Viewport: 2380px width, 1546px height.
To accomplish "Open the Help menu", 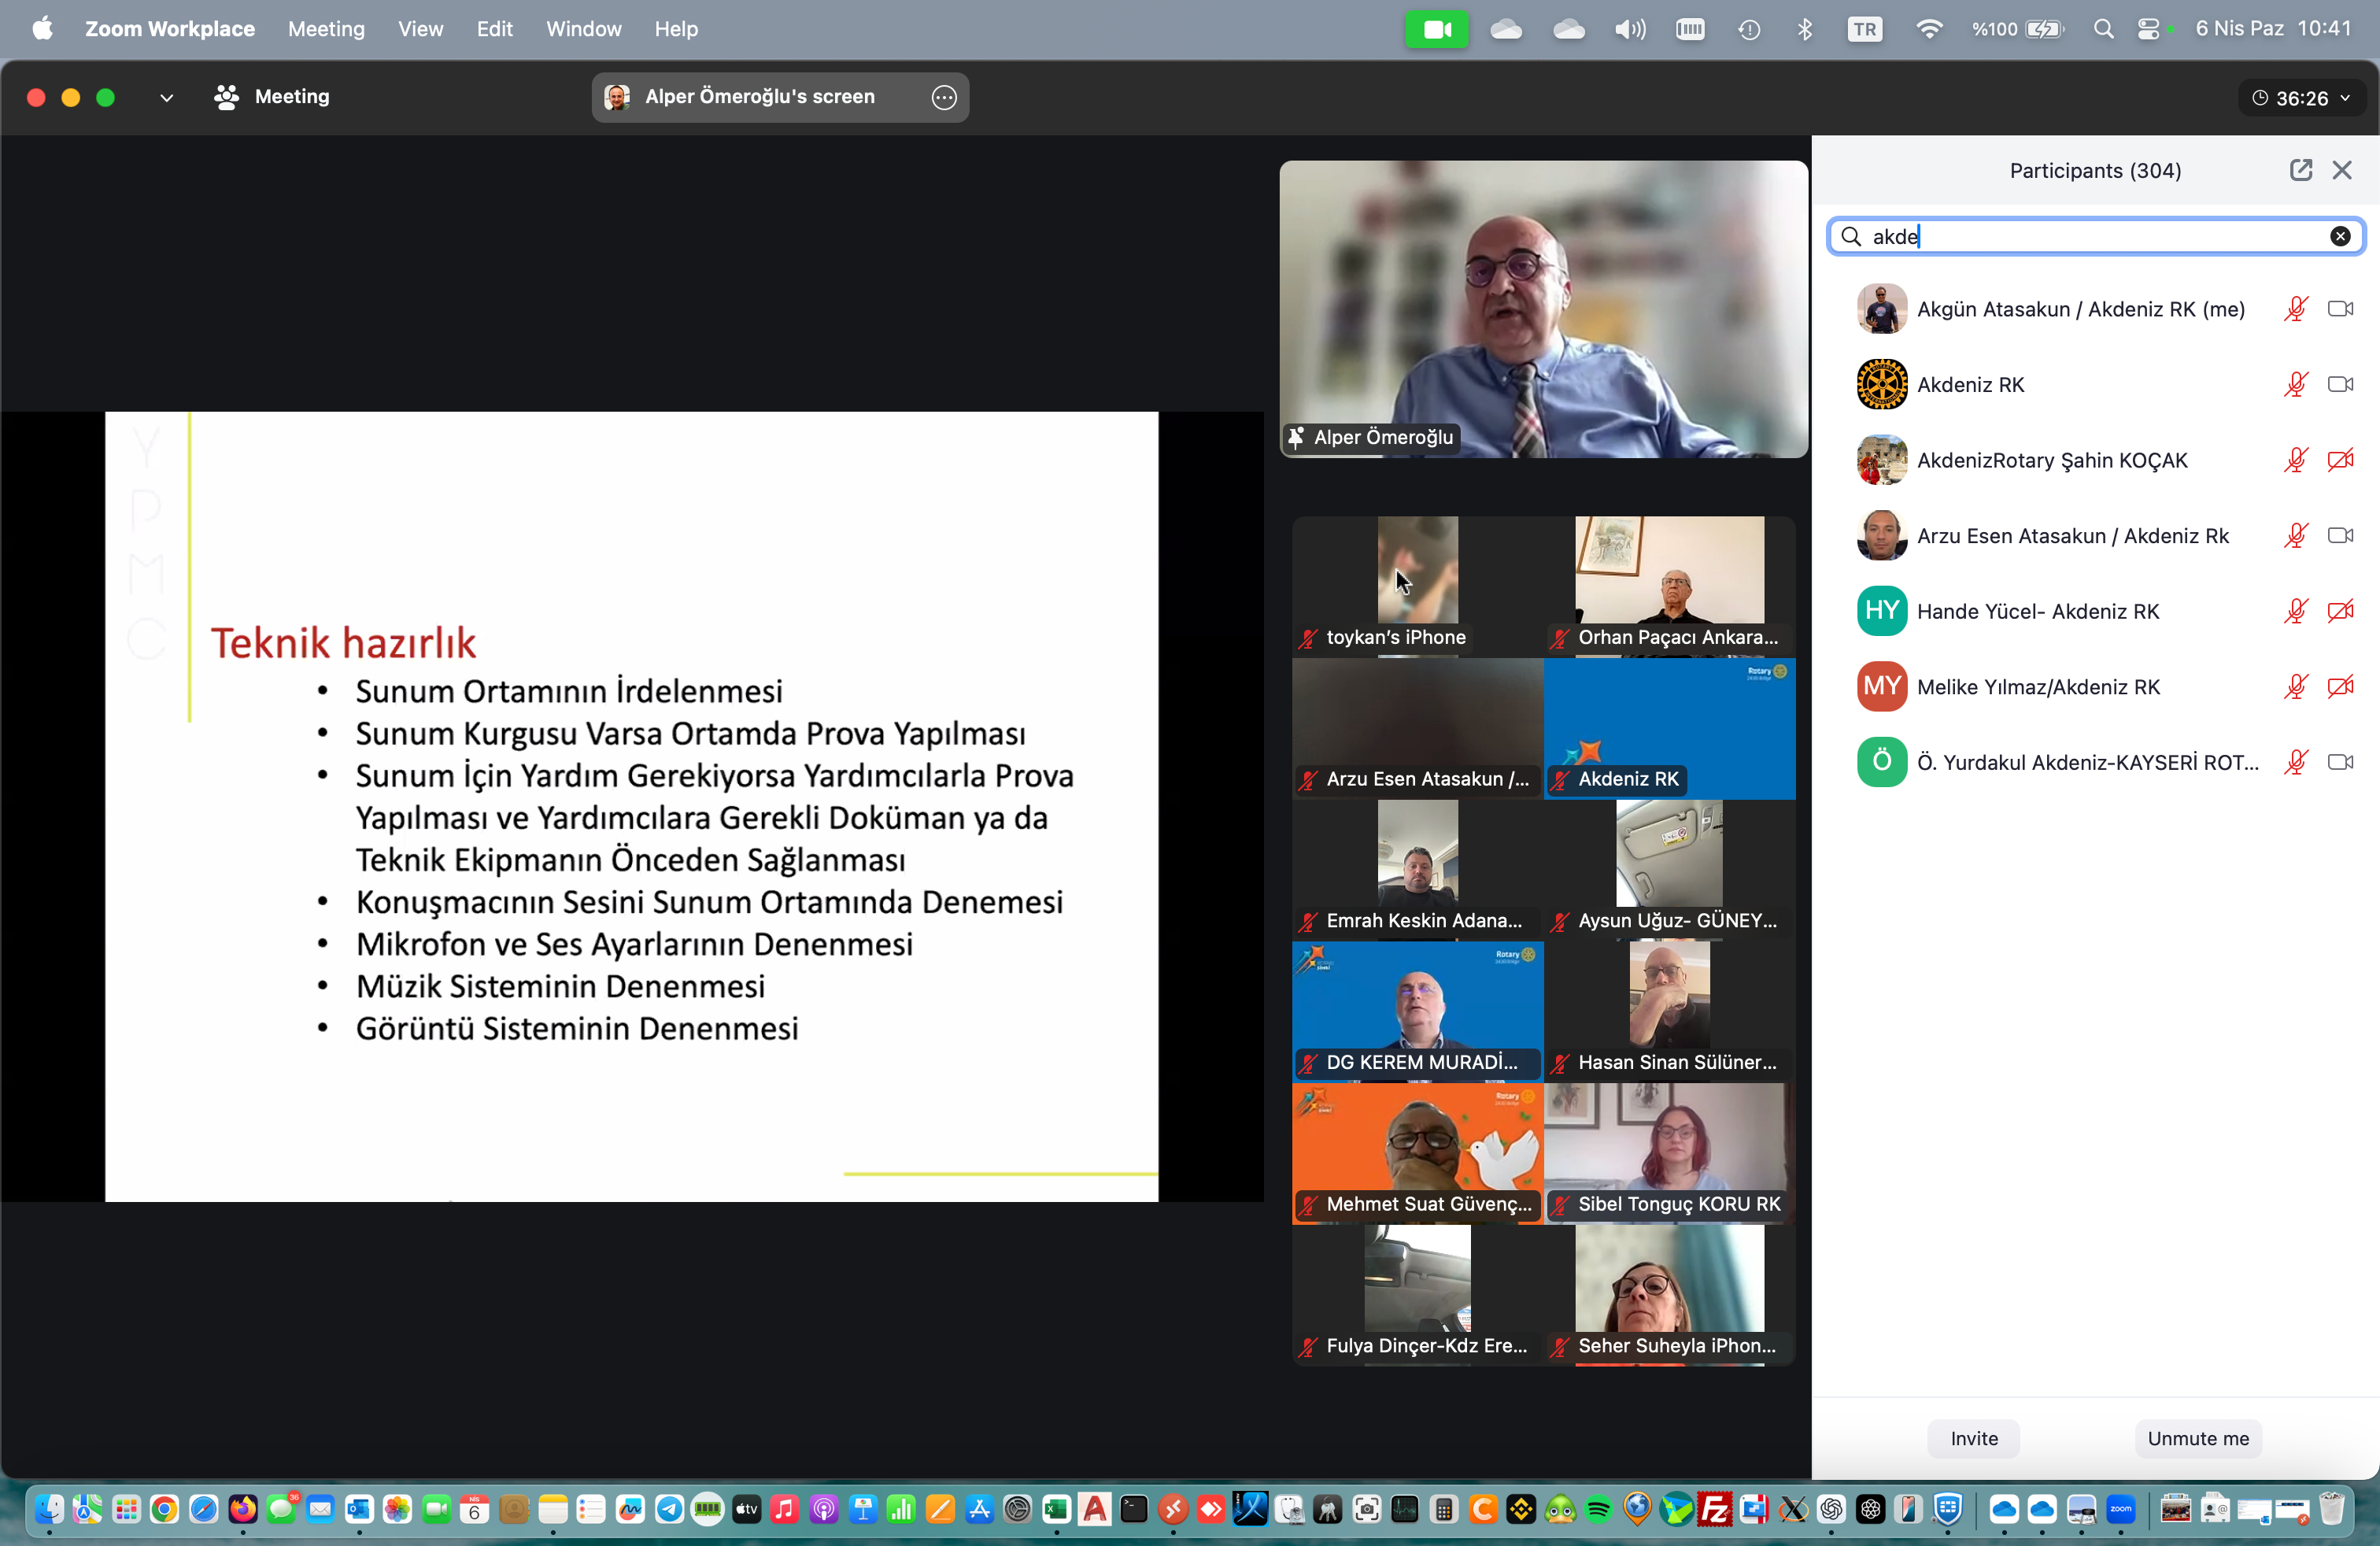I will coord(675,29).
